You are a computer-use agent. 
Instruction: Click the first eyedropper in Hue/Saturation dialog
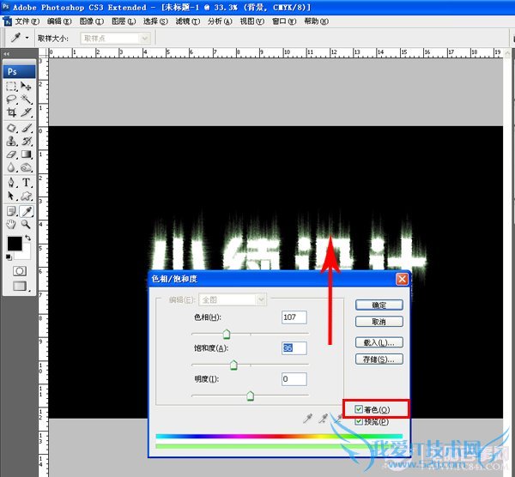tap(308, 419)
